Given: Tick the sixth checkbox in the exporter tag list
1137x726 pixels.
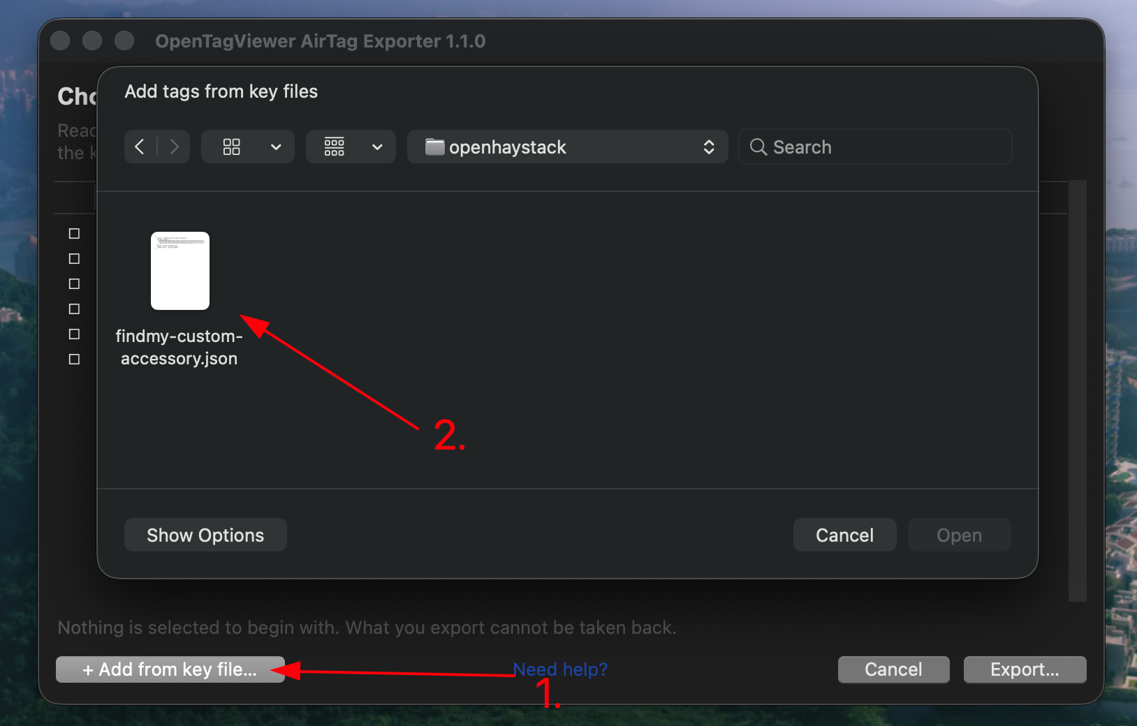Looking at the screenshot, I should tap(74, 359).
